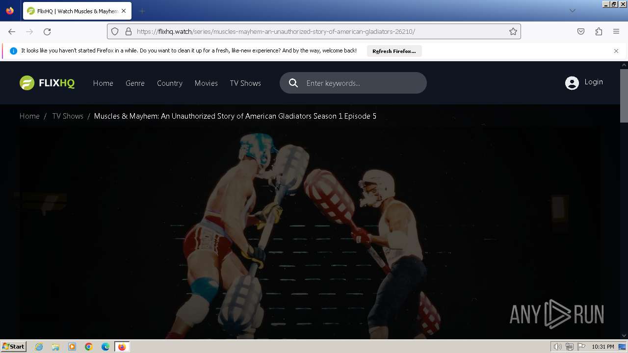Open the Genre menu
Image resolution: width=628 pixels, height=353 pixels.
click(x=135, y=83)
